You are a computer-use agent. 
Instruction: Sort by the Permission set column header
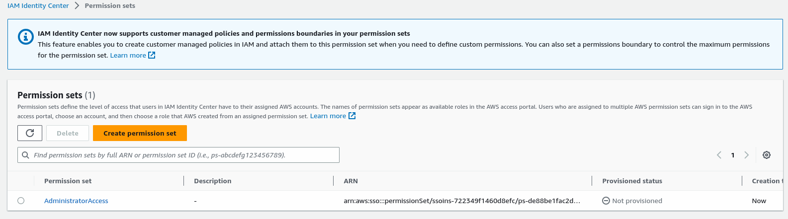coord(68,181)
